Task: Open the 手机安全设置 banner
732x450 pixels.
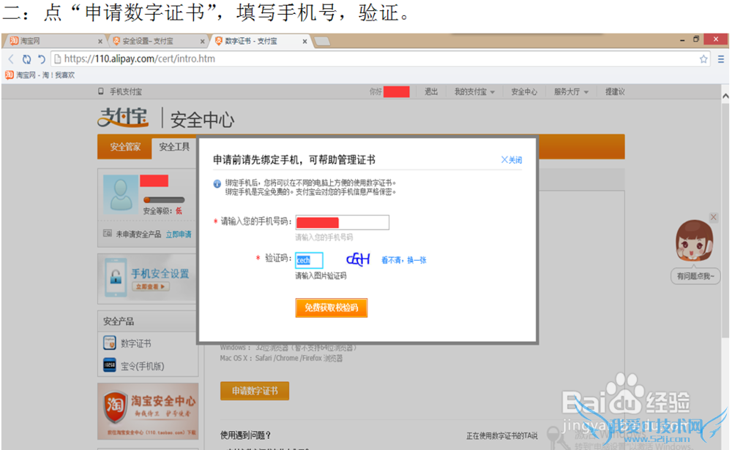Action: 148,278
